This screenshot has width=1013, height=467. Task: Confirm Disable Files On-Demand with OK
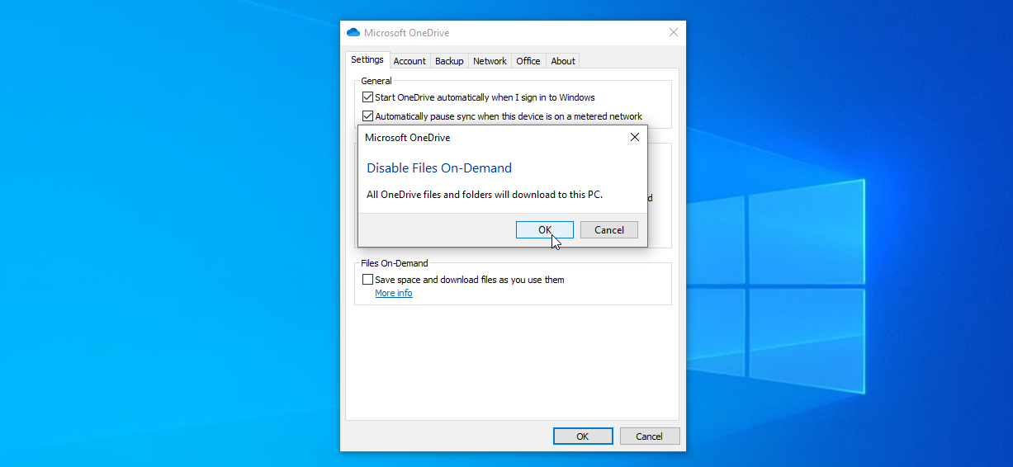[x=545, y=230]
